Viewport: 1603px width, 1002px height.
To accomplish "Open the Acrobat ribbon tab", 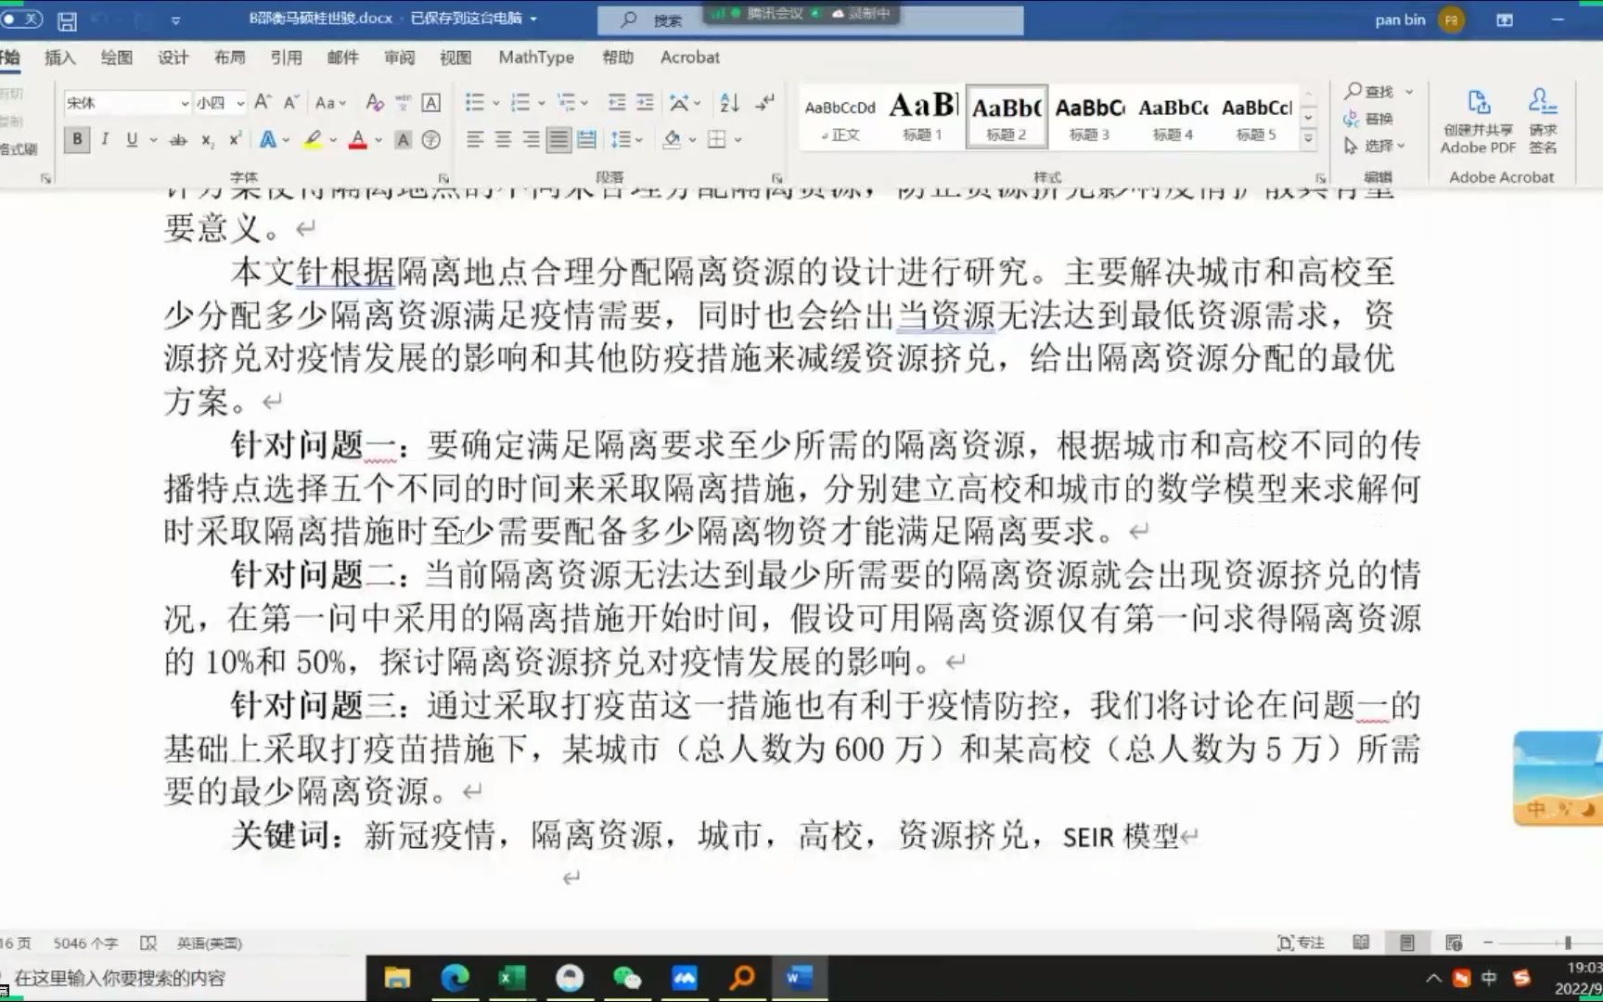I will coord(688,57).
